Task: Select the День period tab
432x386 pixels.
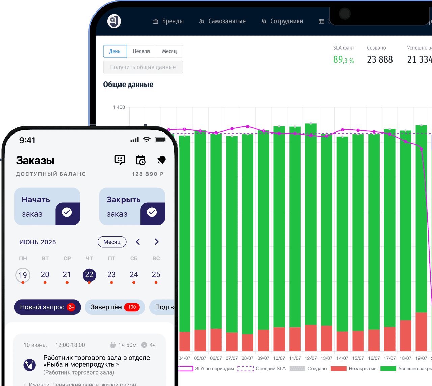Action: 115,51
